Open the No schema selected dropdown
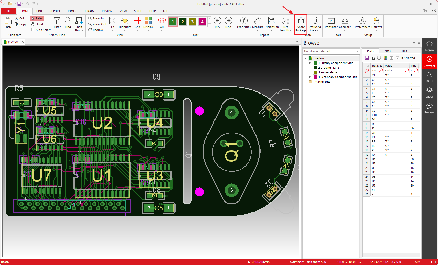This screenshot has height=265, width=438. 331,51
